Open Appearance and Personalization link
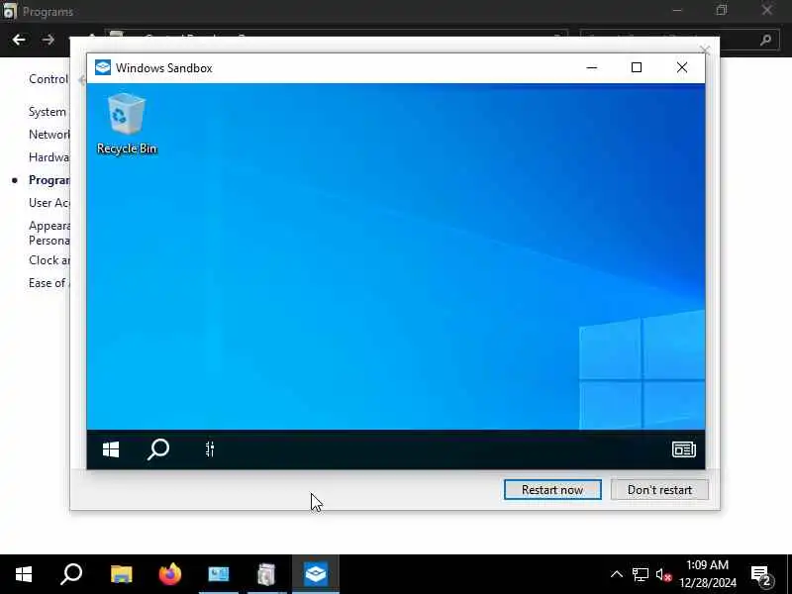 pyautogui.click(x=49, y=233)
